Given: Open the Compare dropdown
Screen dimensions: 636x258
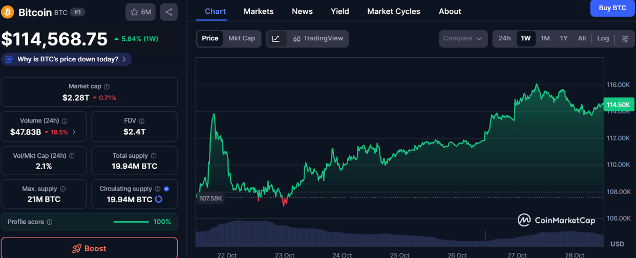Looking at the screenshot, I should point(462,39).
